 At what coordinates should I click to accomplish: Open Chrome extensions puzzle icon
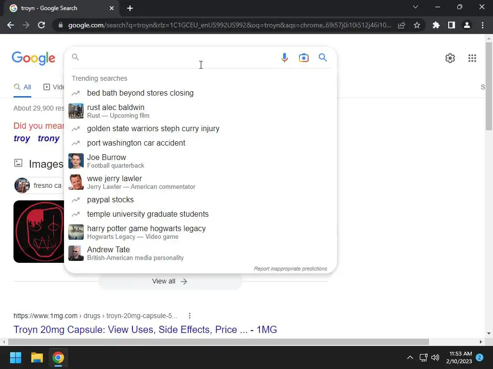click(436, 25)
